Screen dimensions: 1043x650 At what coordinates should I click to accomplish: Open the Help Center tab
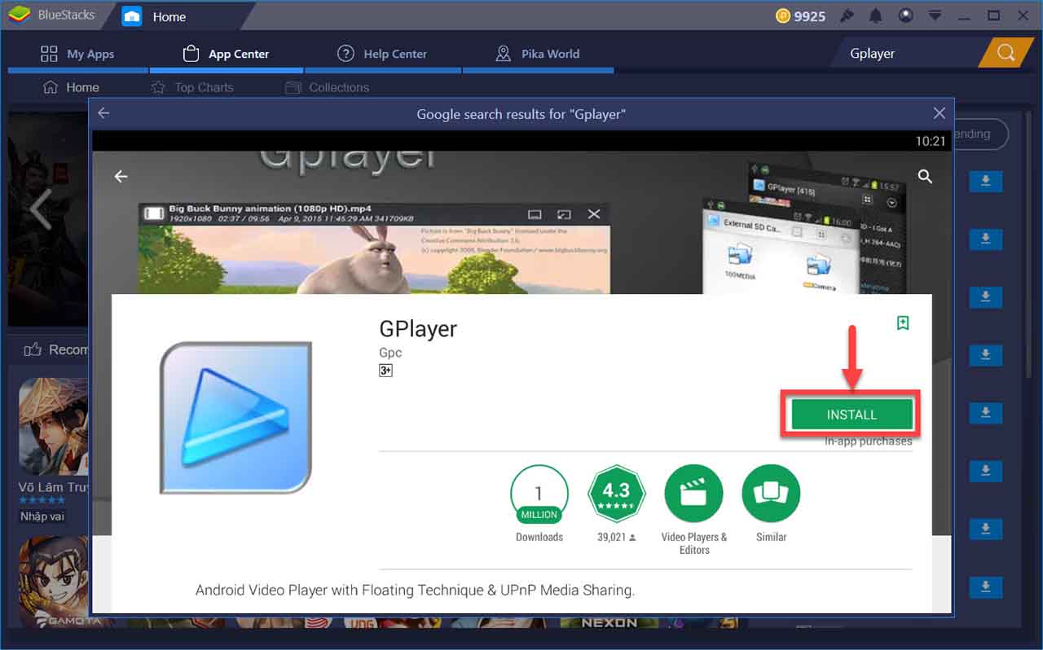point(382,54)
